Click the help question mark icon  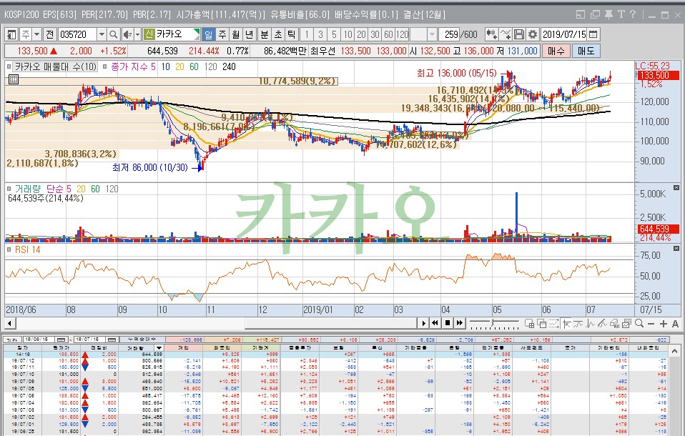click(633, 14)
